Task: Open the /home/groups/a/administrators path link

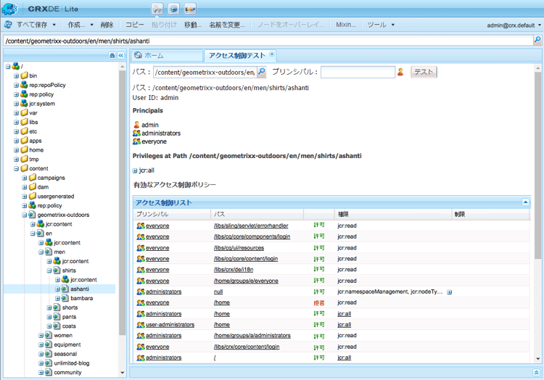Action: pos(252,336)
